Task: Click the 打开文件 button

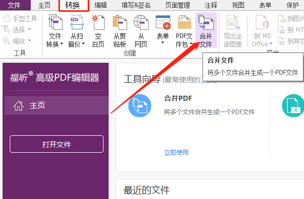Action: (56, 144)
